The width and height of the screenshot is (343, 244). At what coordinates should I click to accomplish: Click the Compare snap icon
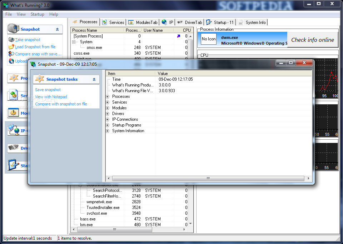pos(11,54)
